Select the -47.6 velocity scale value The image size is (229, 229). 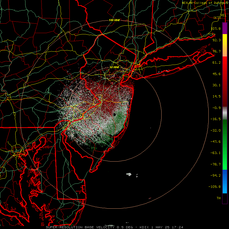pos(216,142)
